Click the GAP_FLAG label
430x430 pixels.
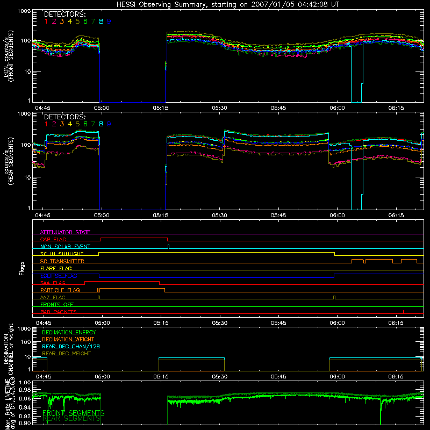pos(53,239)
